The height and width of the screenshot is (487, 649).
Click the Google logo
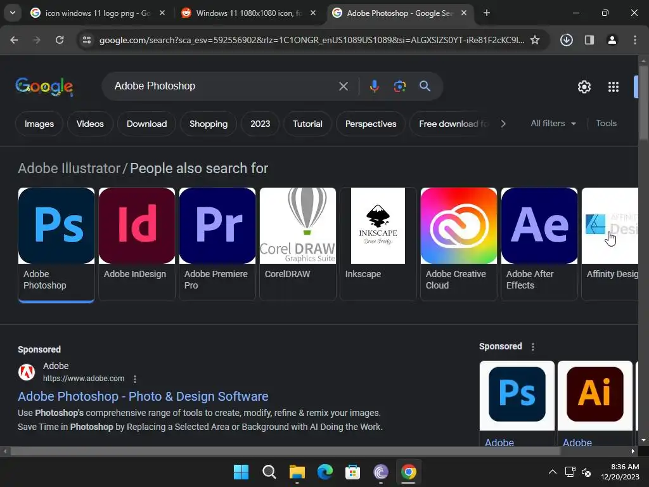click(44, 86)
